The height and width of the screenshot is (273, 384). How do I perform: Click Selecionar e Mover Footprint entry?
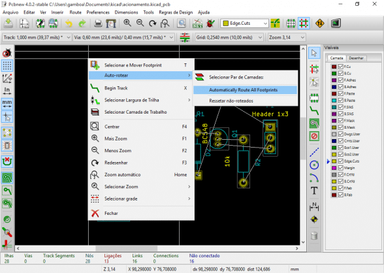[x=141, y=65]
